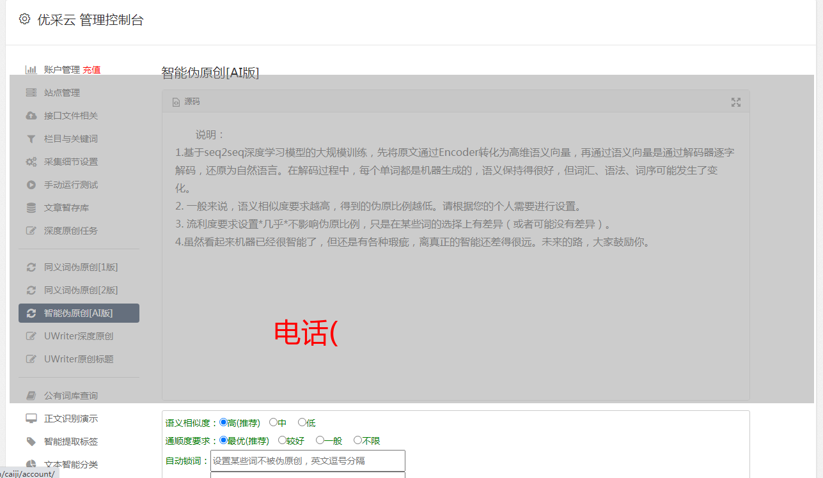This screenshot has height=478, width=823.
Task: Open UWriter原创标题 from the sidebar
Action: pos(79,359)
